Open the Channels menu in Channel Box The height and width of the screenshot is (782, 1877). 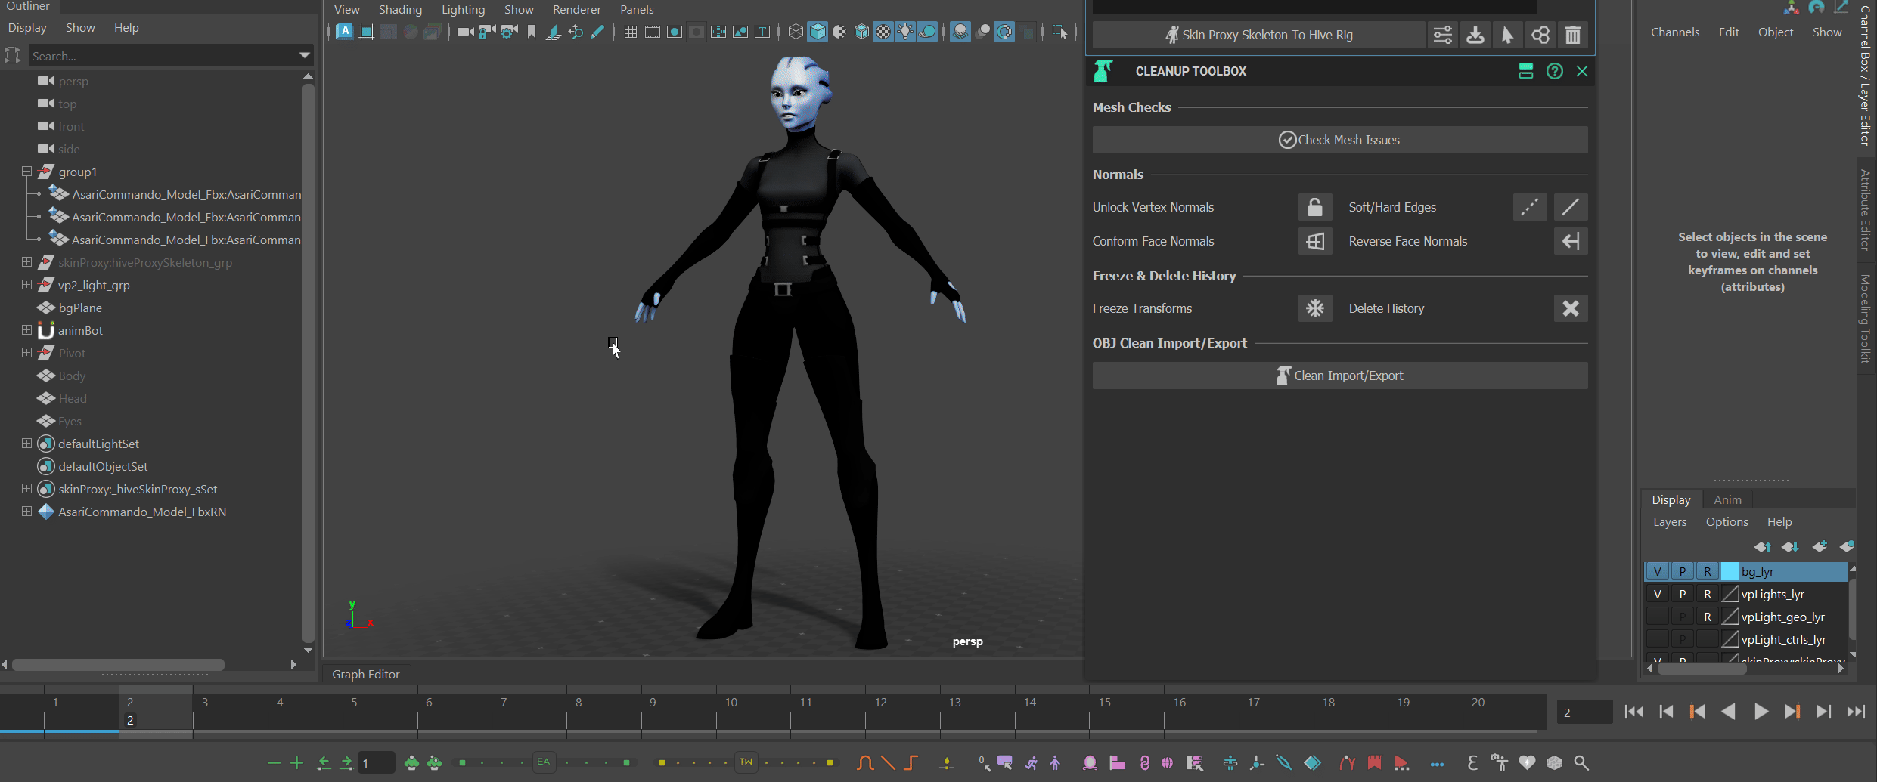[1674, 32]
